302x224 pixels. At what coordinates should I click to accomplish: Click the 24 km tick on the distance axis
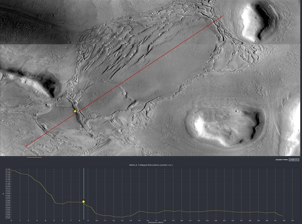click(215, 220)
